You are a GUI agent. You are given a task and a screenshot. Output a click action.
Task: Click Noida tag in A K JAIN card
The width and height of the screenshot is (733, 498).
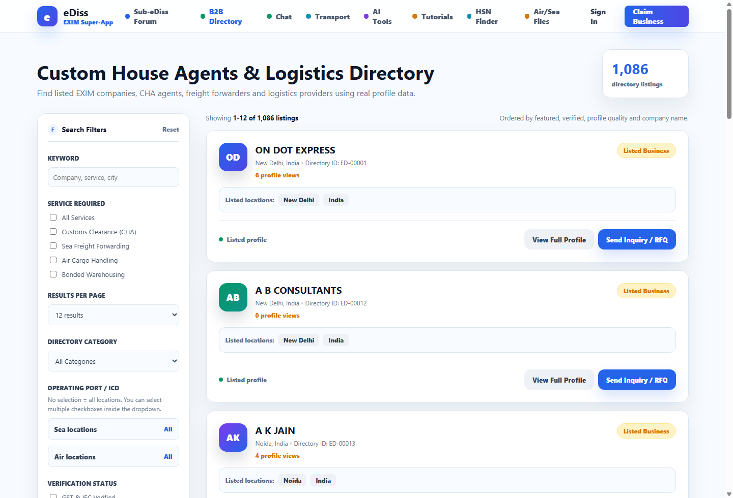[292, 481]
